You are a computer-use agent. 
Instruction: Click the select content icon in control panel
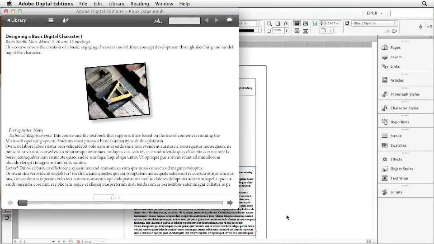tap(269, 23)
